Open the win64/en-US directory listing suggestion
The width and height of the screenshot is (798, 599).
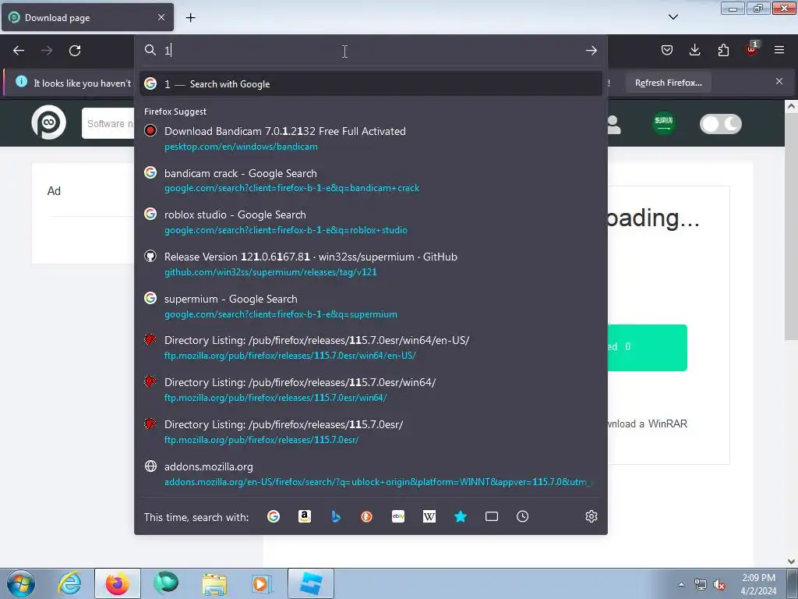tap(370, 347)
